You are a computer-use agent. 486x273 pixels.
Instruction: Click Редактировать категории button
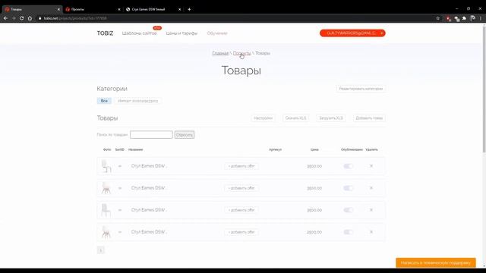pos(361,89)
